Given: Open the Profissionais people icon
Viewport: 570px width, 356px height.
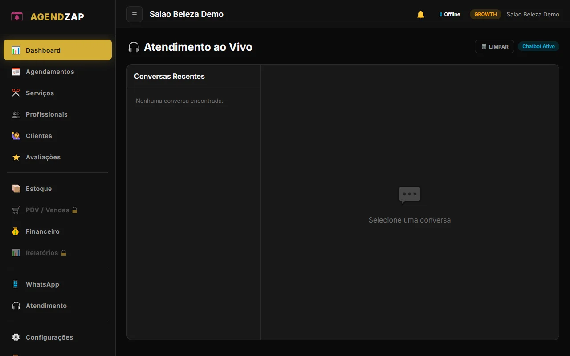Looking at the screenshot, I should coord(16,114).
